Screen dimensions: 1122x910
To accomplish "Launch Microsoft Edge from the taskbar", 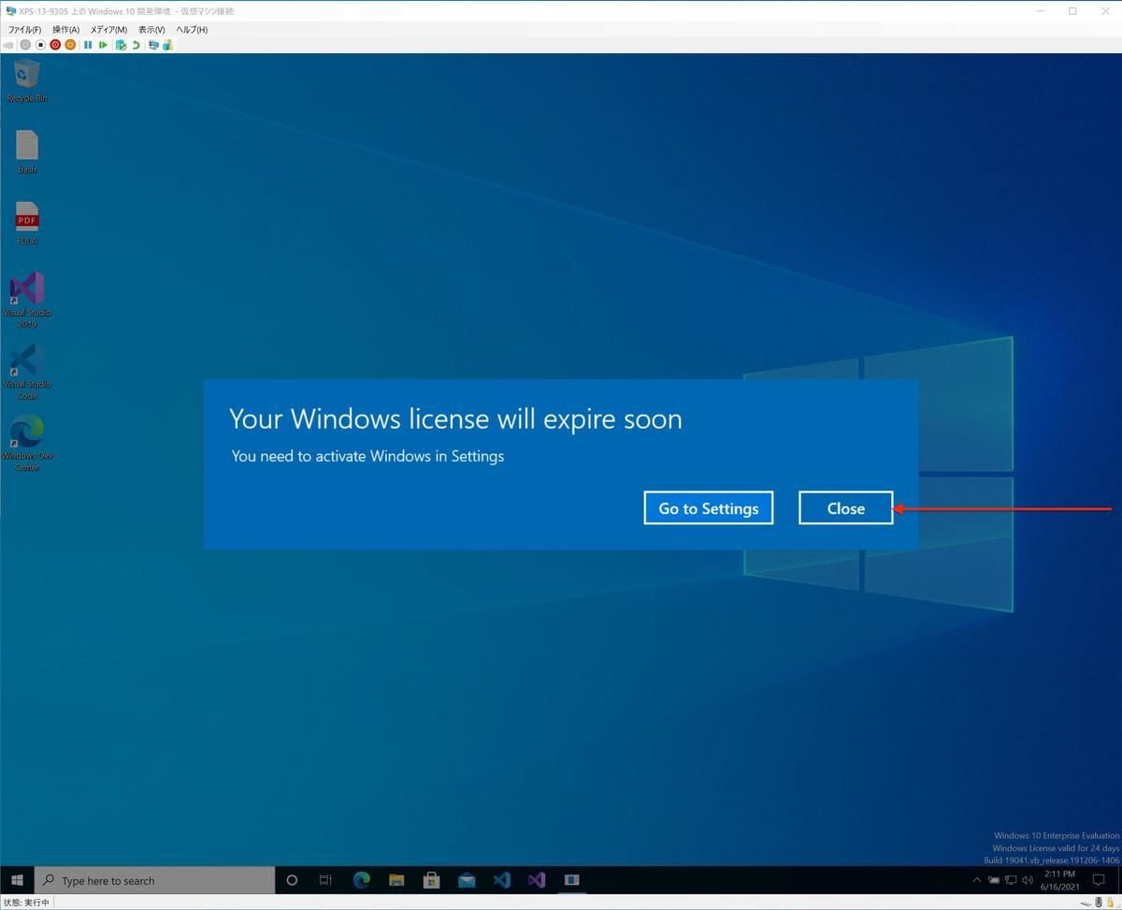I will pos(361,880).
